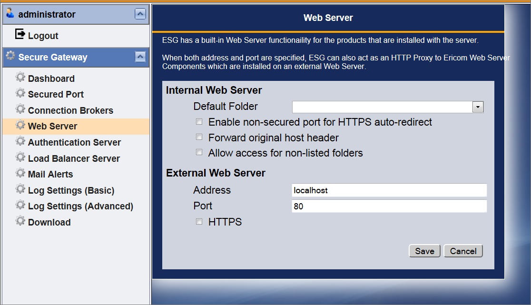Collapse the Secure Gateway menu section
This screenshot has width=531, height=305.
coord(140,57)
